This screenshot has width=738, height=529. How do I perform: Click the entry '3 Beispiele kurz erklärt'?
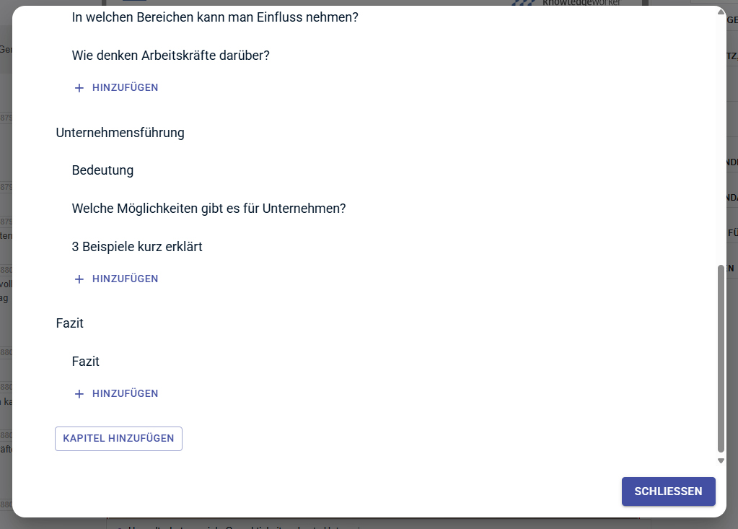pos(137,246)
